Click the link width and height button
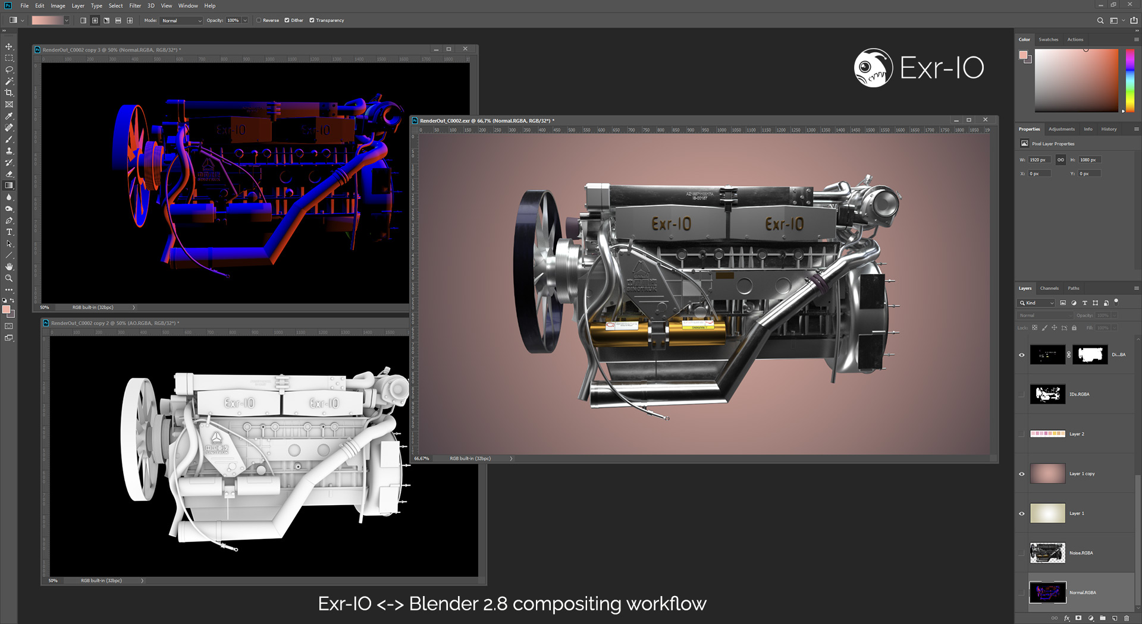The height and width of the screenshot is (624, 1142). pos(1061,160)
